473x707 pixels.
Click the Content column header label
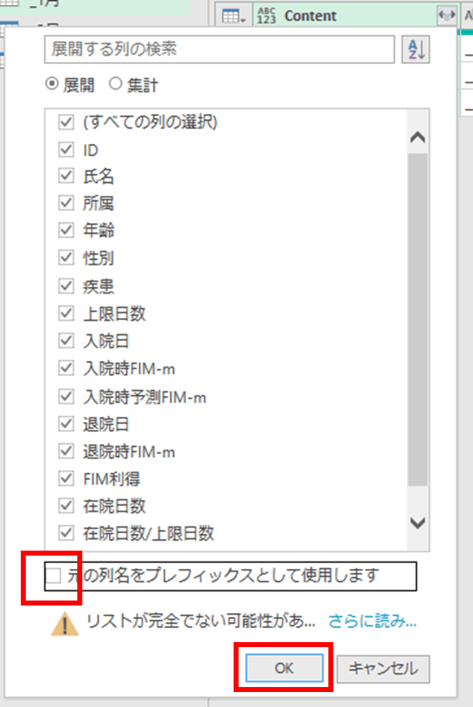tap(310, 17)
